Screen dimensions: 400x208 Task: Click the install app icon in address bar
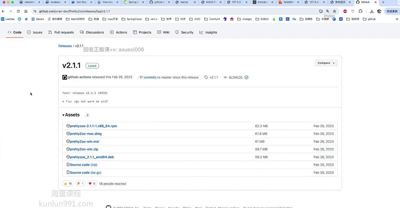coord(321,11)
